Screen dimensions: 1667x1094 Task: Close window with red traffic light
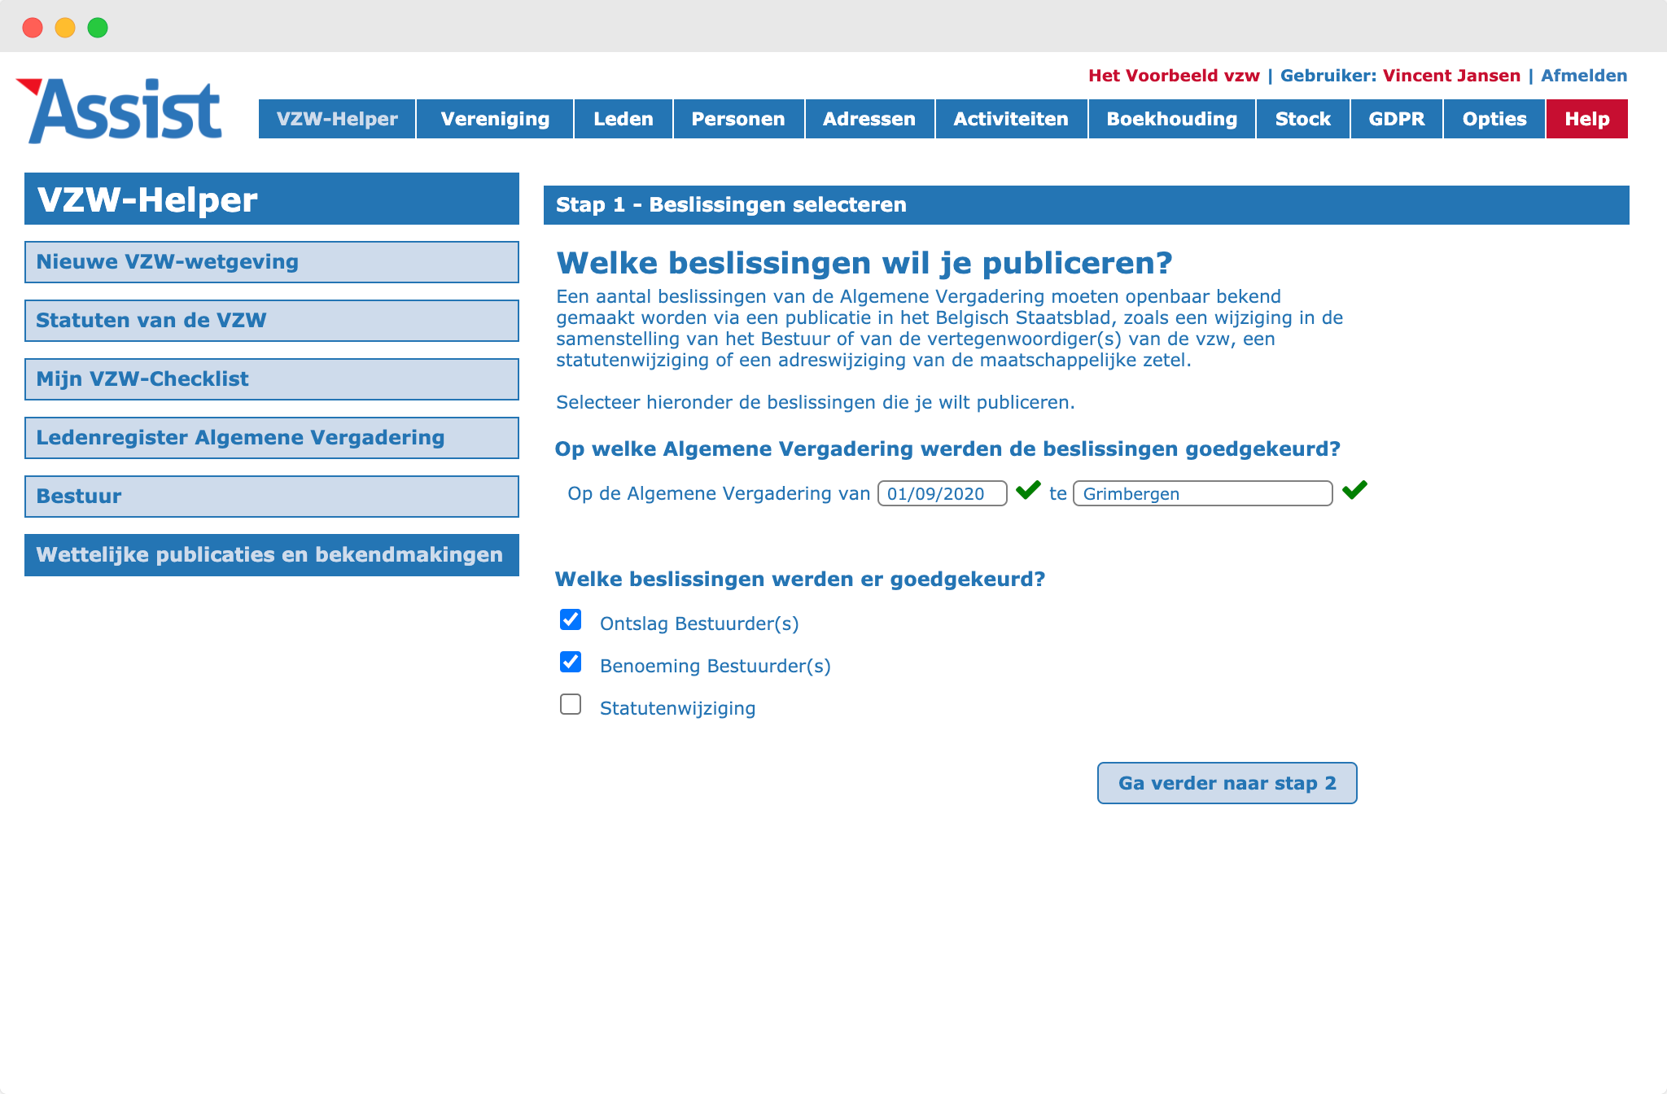pyautogui.click(x=33, y=28)
